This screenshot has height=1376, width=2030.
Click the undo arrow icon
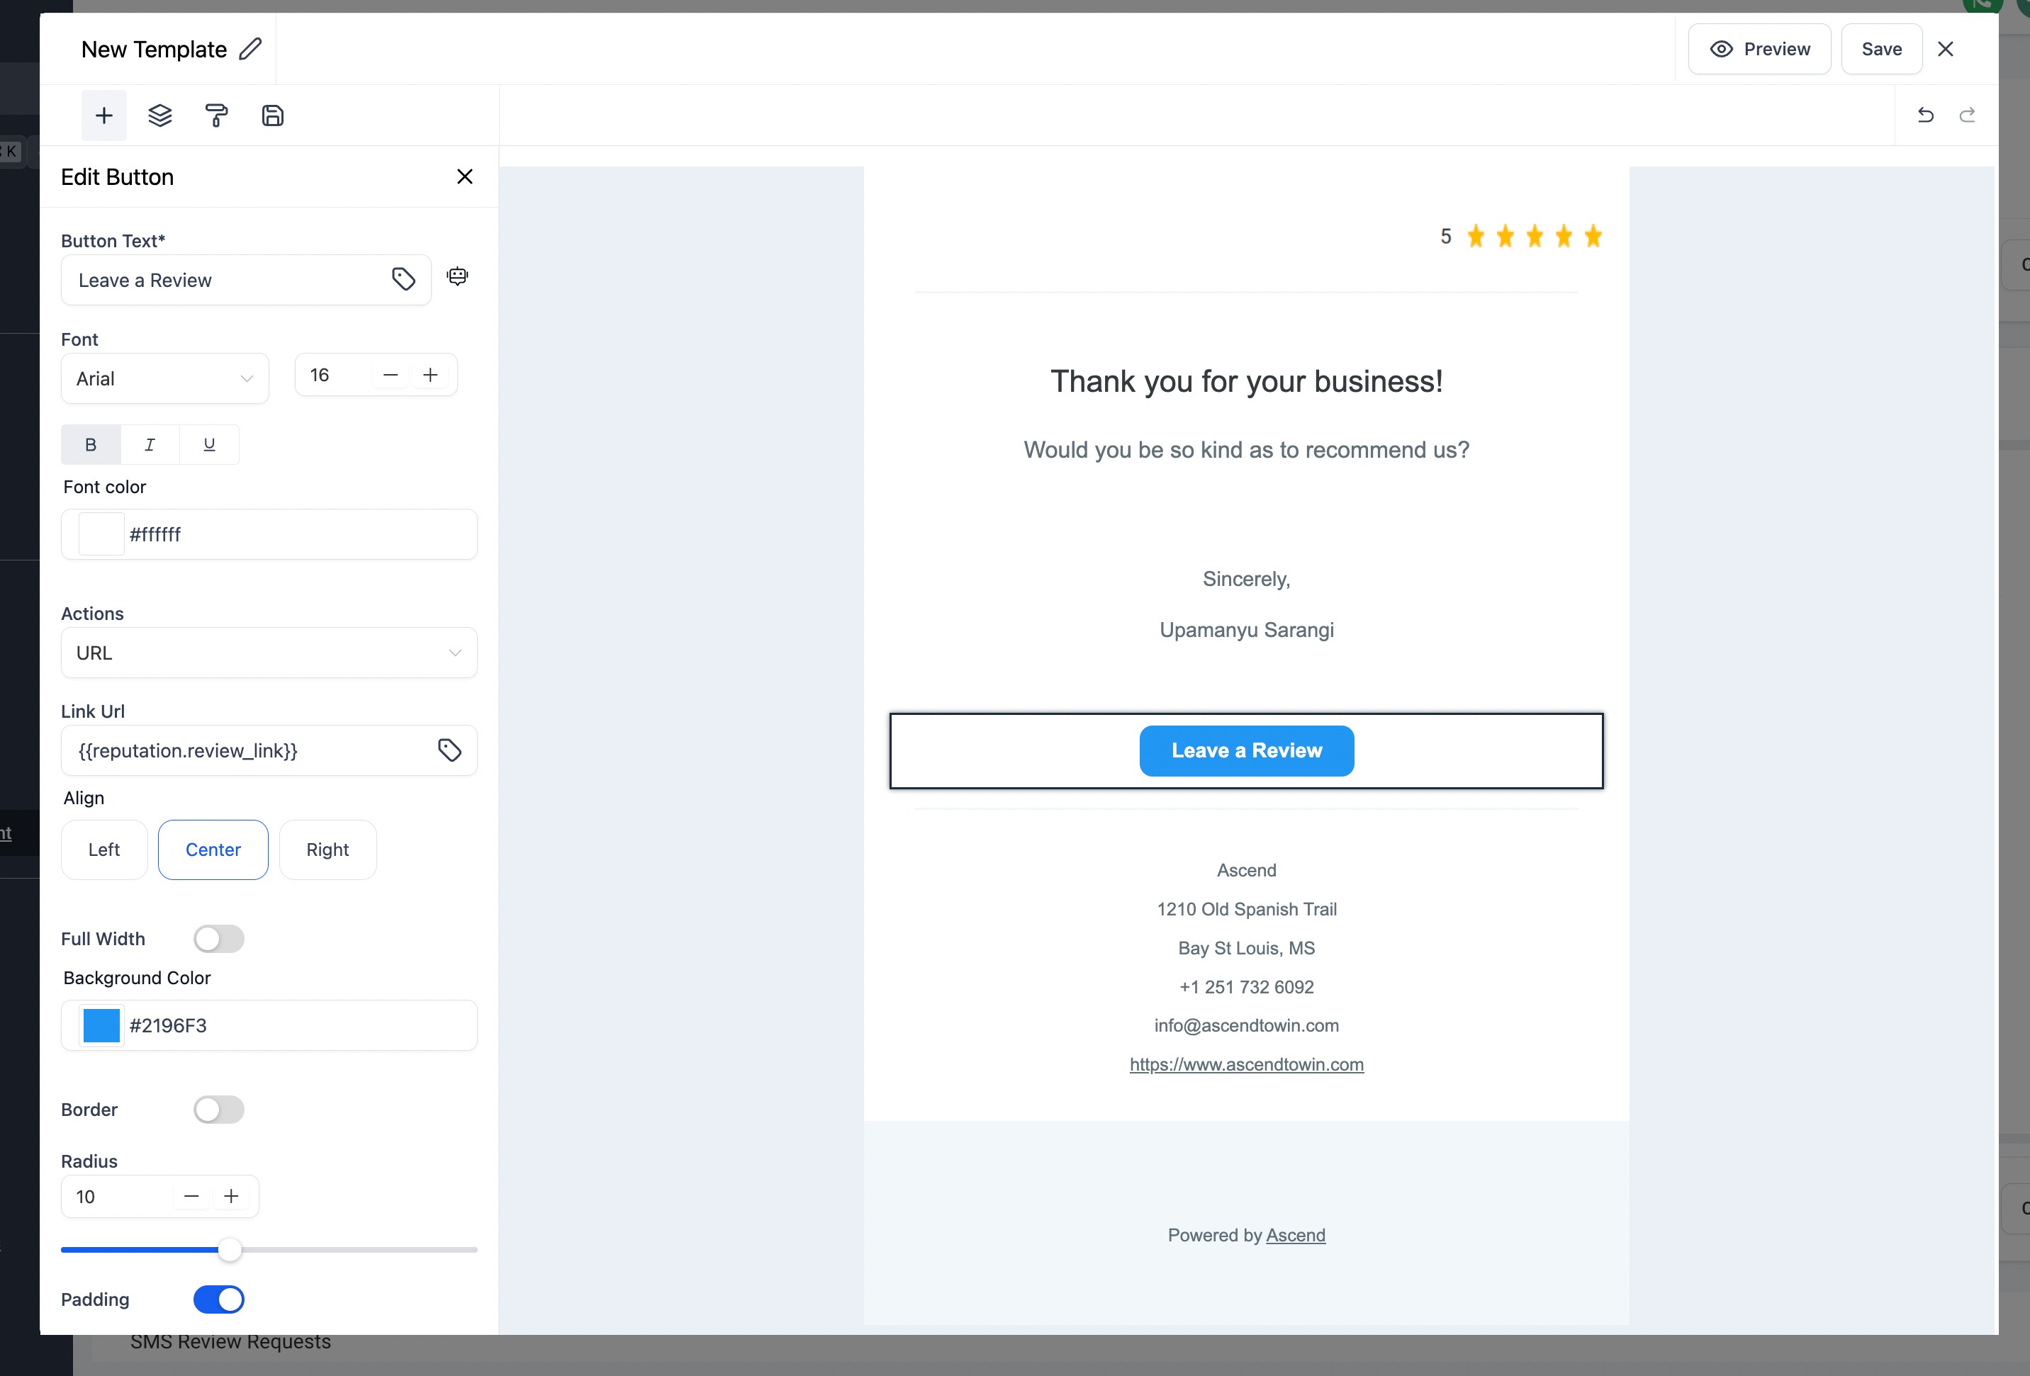pyautogui.click(x=1925, y=115)
